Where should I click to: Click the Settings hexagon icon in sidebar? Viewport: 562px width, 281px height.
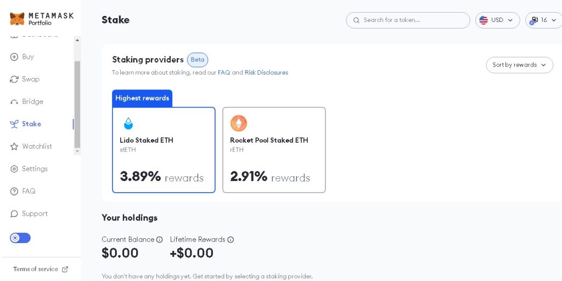(14, 169)
